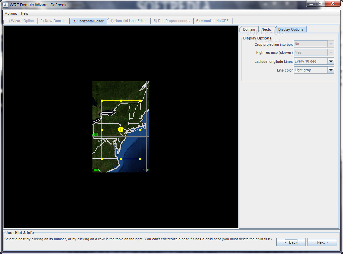Select the Display Options side tab
Viewport: 343px width, 254px height.
point(291,29)
